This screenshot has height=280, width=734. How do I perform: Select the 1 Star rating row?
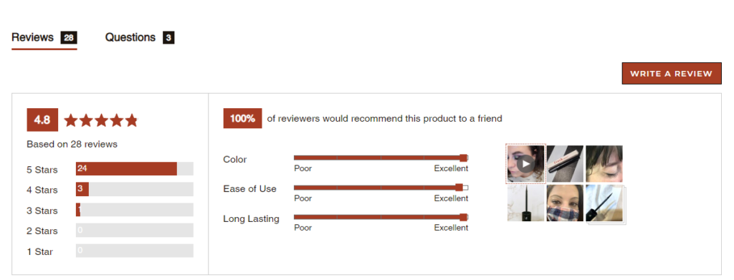tap(110, 251)
